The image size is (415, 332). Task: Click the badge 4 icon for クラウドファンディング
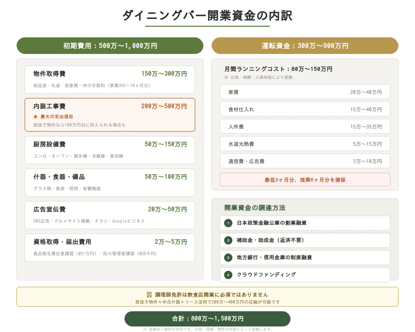coord(228,275)
